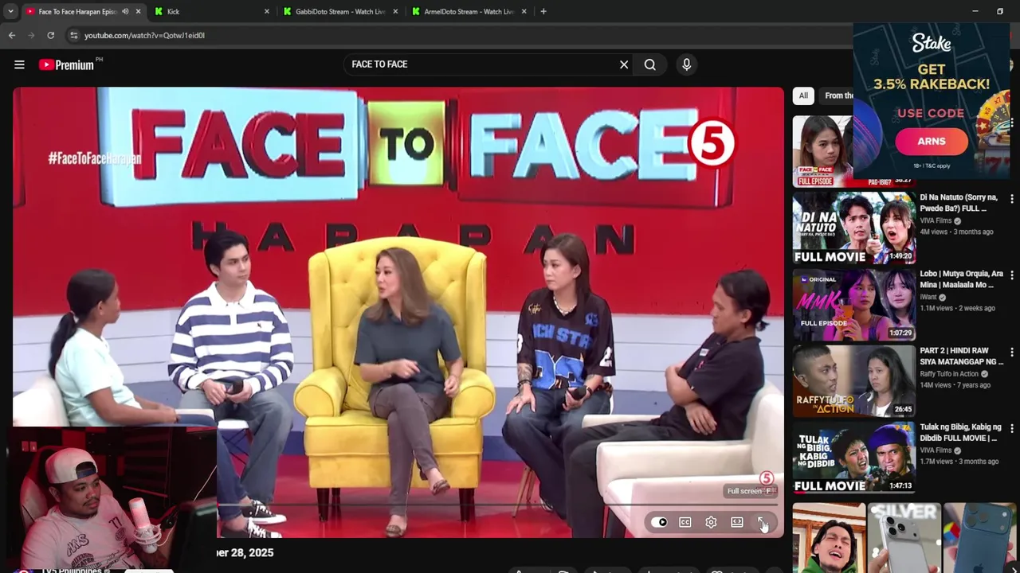The width and height of the screenshot is (1020, 573).
Task: Visit Raffy Tulfo in Action channel
Action: [950, 374]
